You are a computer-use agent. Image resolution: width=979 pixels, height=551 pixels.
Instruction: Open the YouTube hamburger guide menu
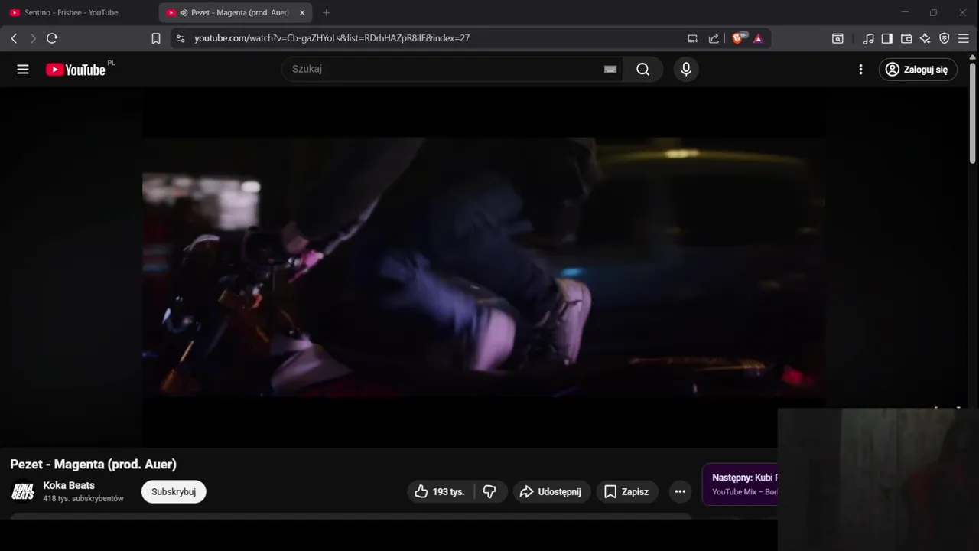[23, 70]
